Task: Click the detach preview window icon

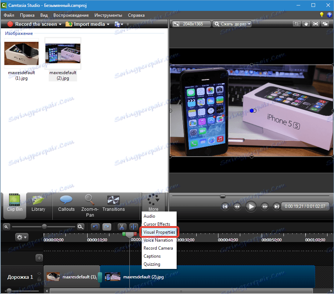Action: [325, 24]
